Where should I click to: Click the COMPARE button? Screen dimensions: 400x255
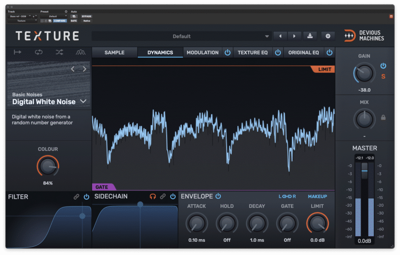60,21
